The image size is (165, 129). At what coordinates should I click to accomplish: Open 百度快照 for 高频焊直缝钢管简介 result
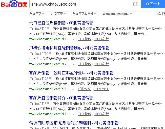click(x=85, y=114)
